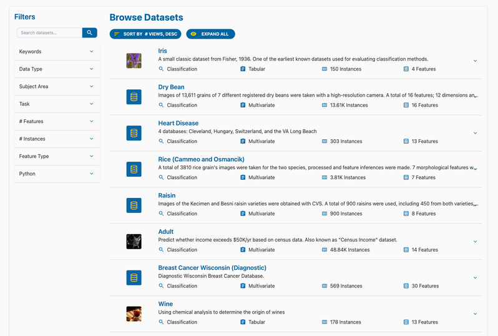The width and height of the screenshot is (498, 336).
Task: Click the features icon next to 16 Features
Action: (406, 105)
